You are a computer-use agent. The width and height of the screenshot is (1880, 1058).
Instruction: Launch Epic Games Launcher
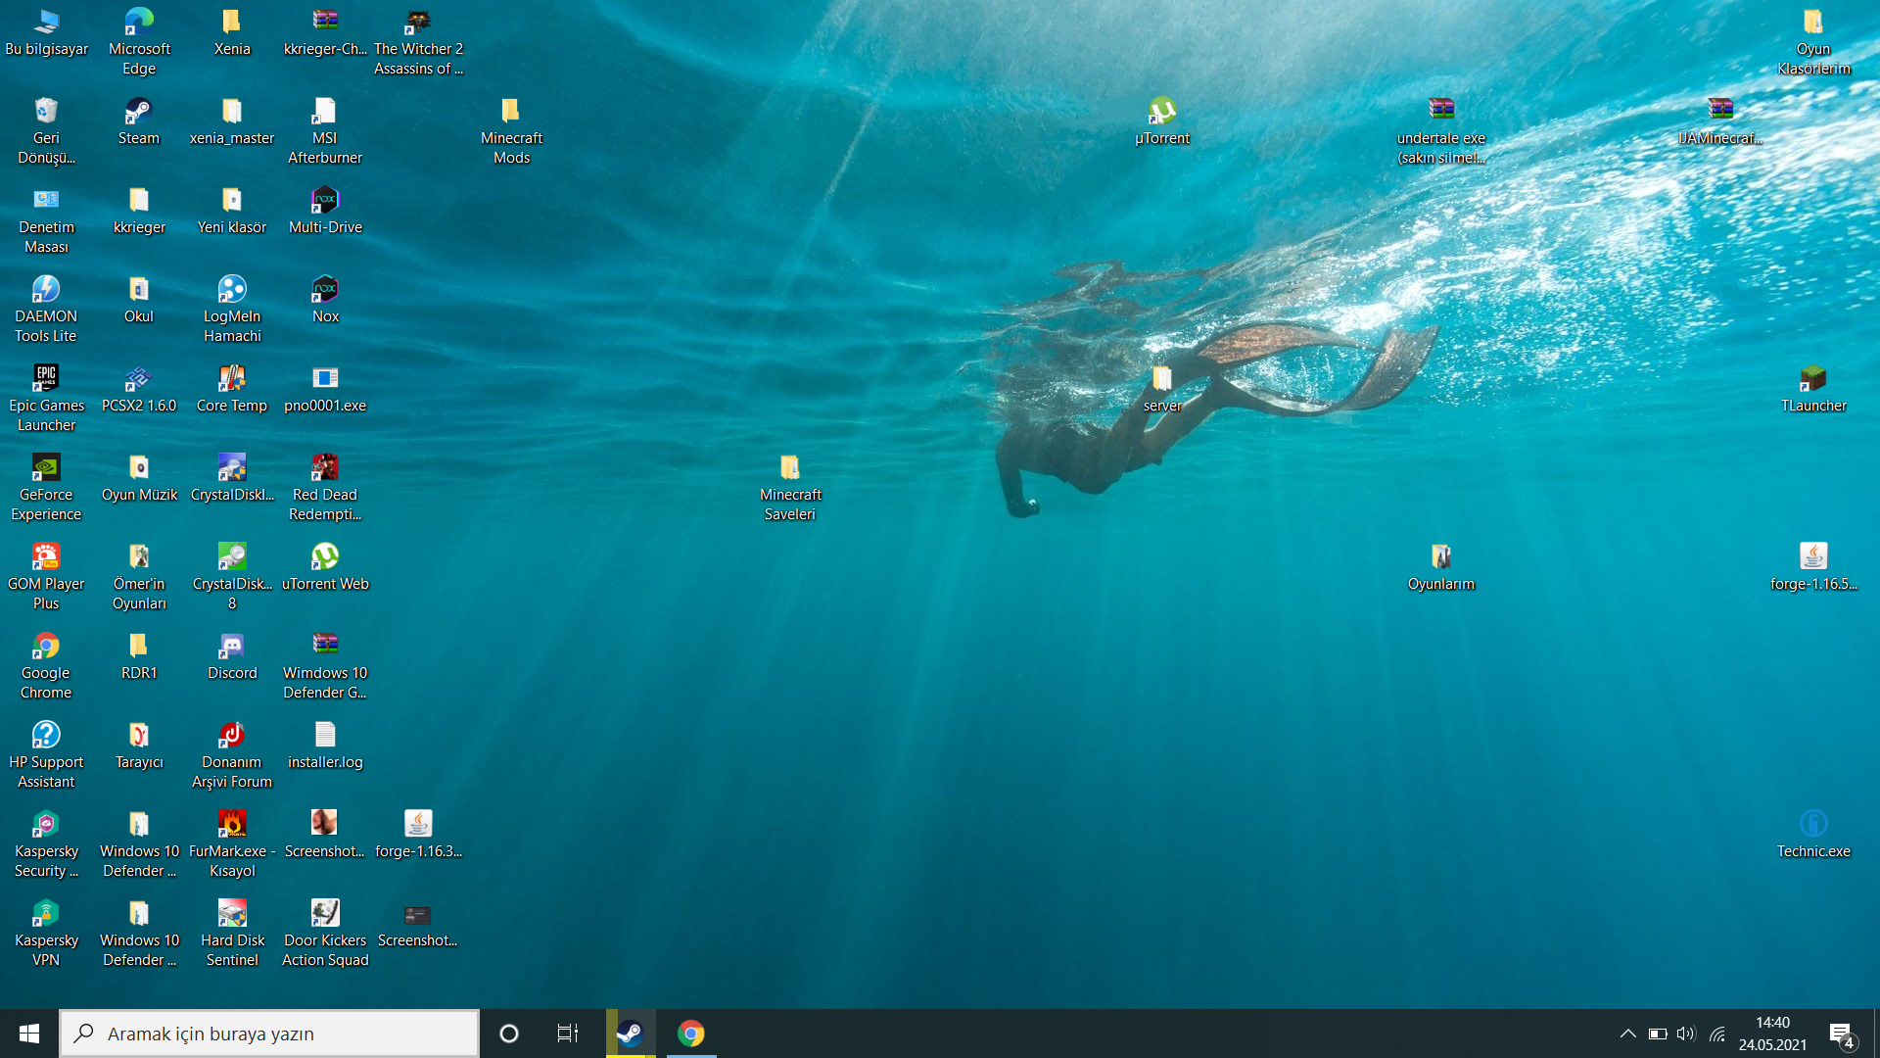46,398
